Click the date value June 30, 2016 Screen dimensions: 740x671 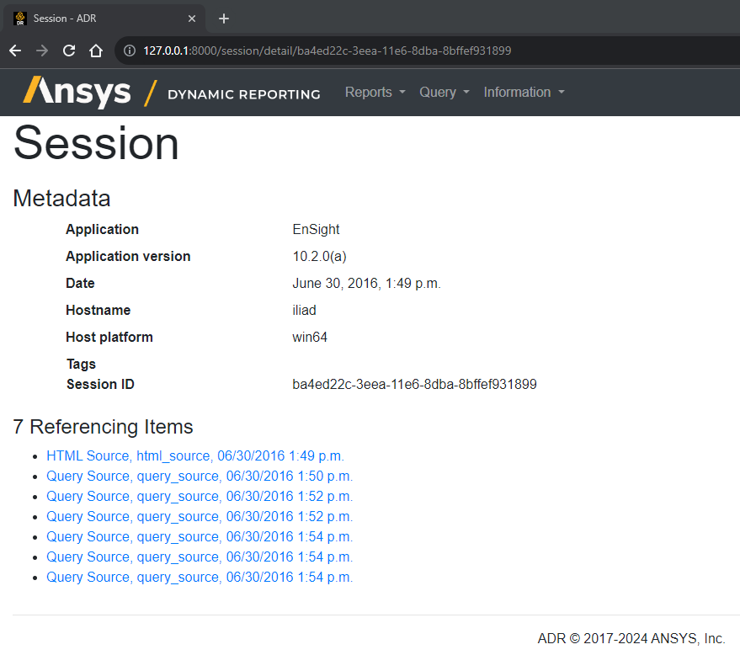tap(366, 283)
